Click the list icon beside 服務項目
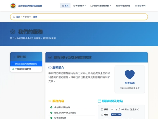 point(14,57)
